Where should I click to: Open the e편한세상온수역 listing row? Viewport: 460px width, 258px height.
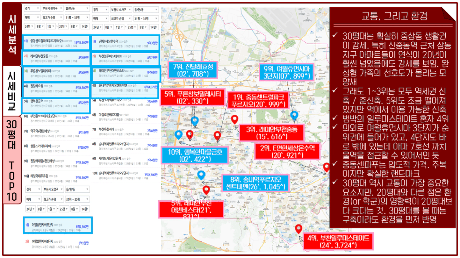pos(126,43)
